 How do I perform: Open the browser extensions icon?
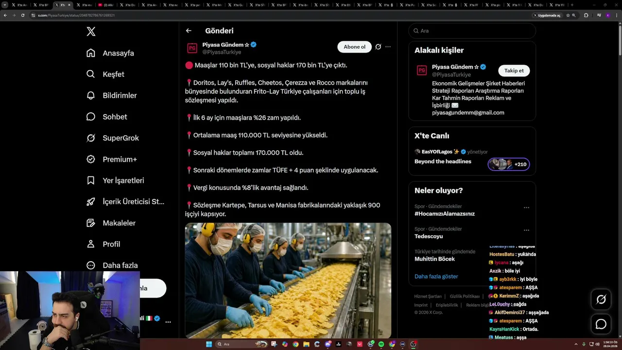coord(586,15)
